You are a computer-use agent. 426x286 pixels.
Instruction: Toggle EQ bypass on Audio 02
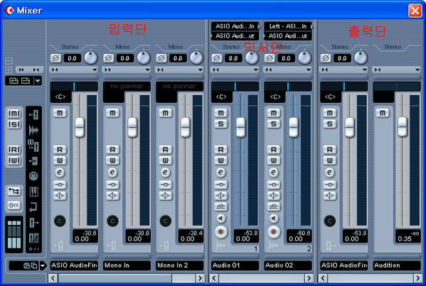click(274, 195)
